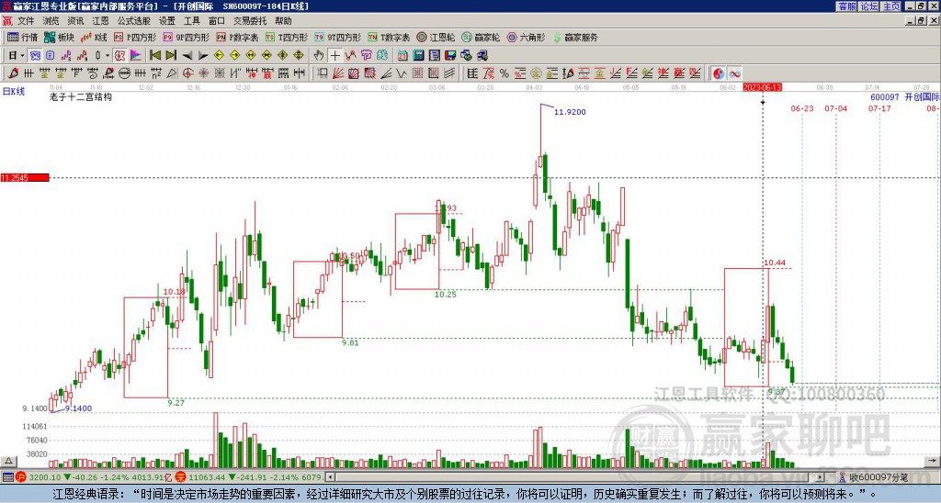Open the 9T四方形 tool
This screenshot has width=941, height=503.
pos(337,37)
